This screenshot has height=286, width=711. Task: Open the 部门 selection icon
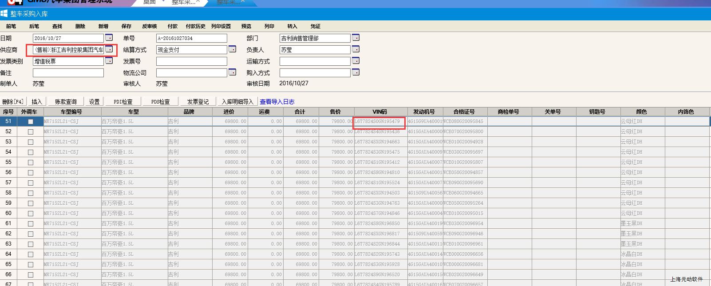coord(355,38)
